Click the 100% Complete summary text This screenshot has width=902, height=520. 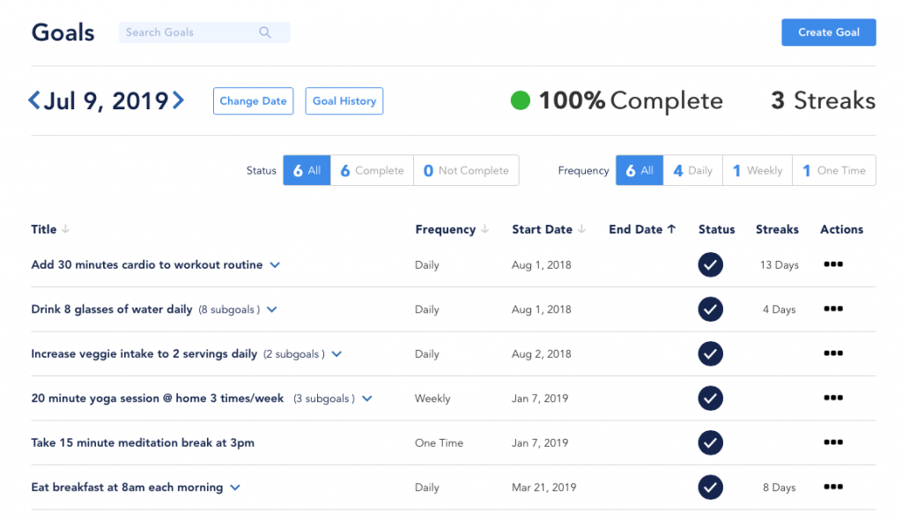point(631,100)
